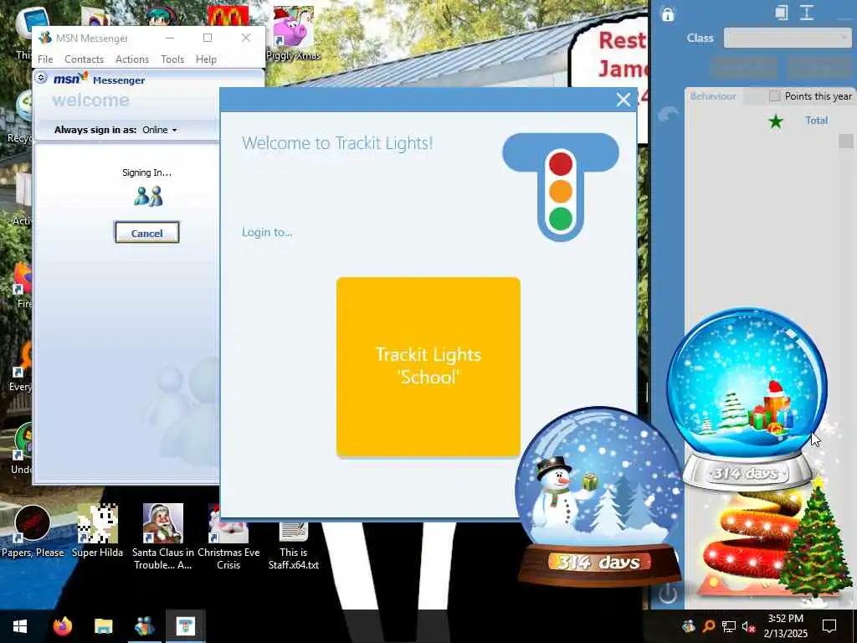Click the Trackit Lights traffic light logo

pos(560,187)
